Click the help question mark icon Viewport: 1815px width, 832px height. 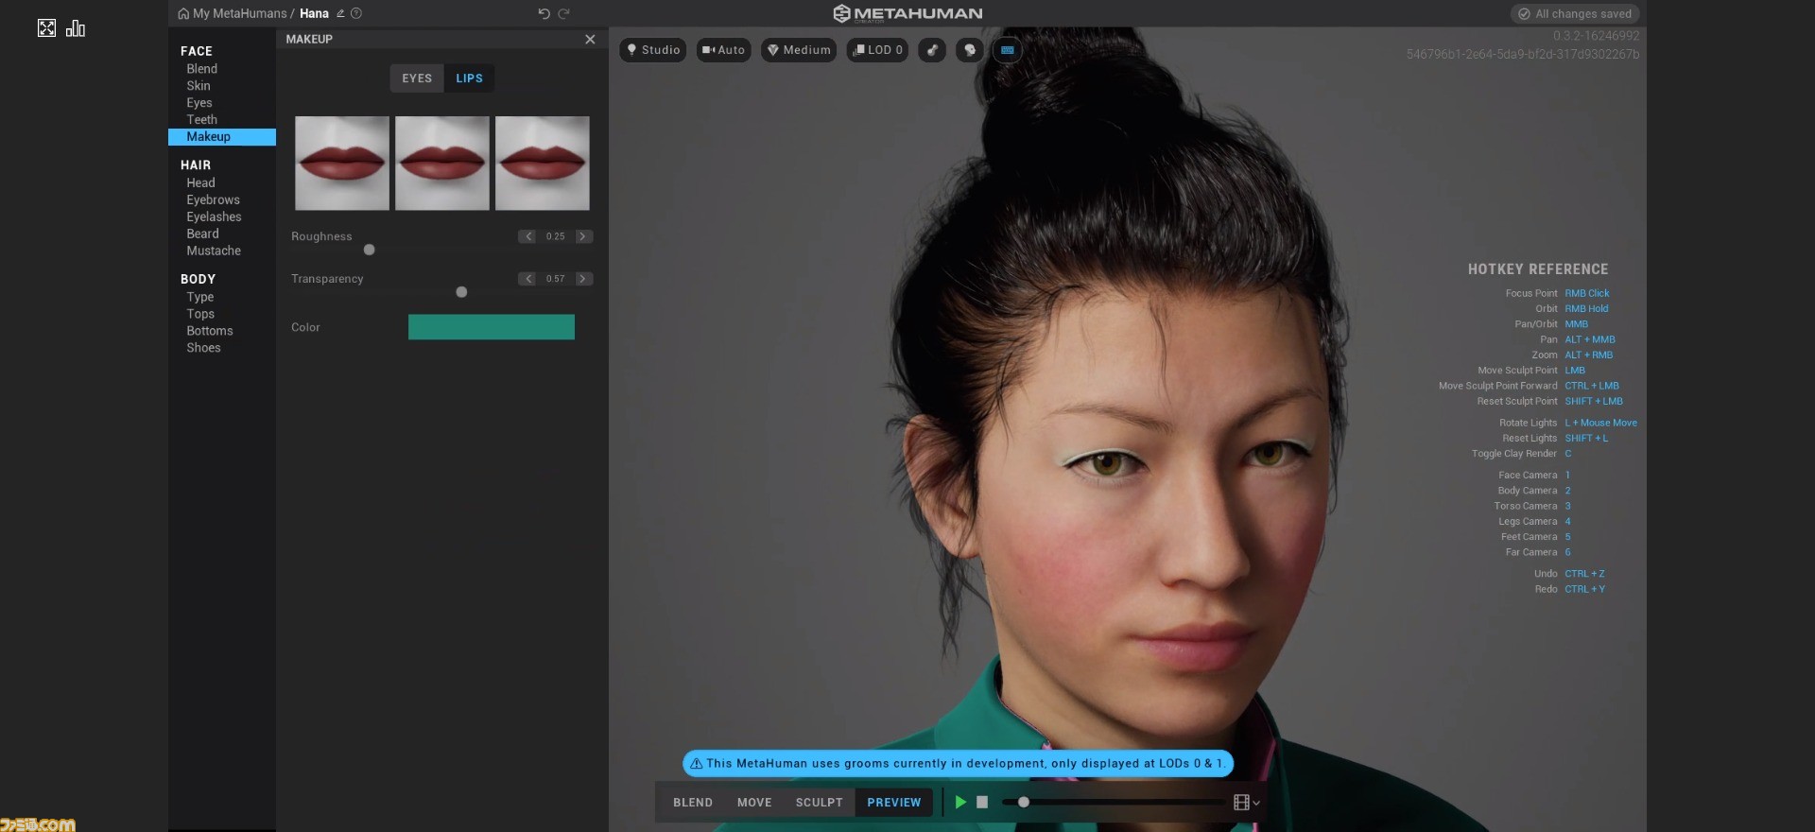point(356,13)
